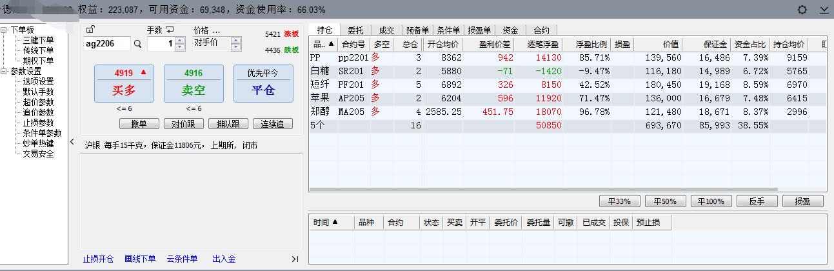The image size is (834, 271).
Task: Click the 反手 reverse button
Action: 757,201
